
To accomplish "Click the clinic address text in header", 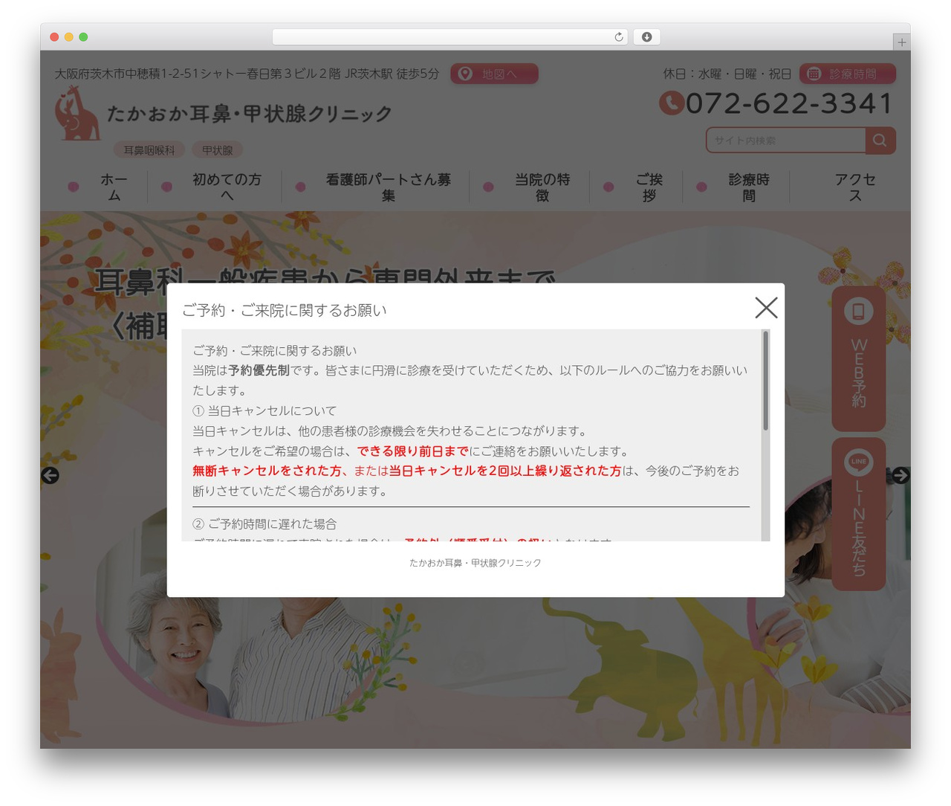I will click(247, 74).
